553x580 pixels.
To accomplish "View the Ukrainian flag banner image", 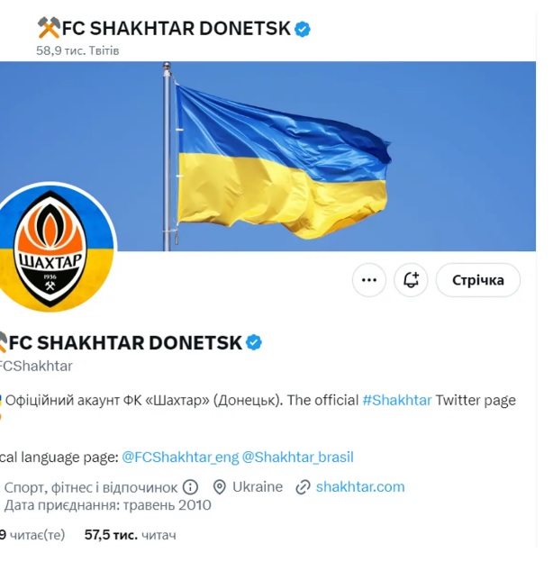I will click(267, 156).
